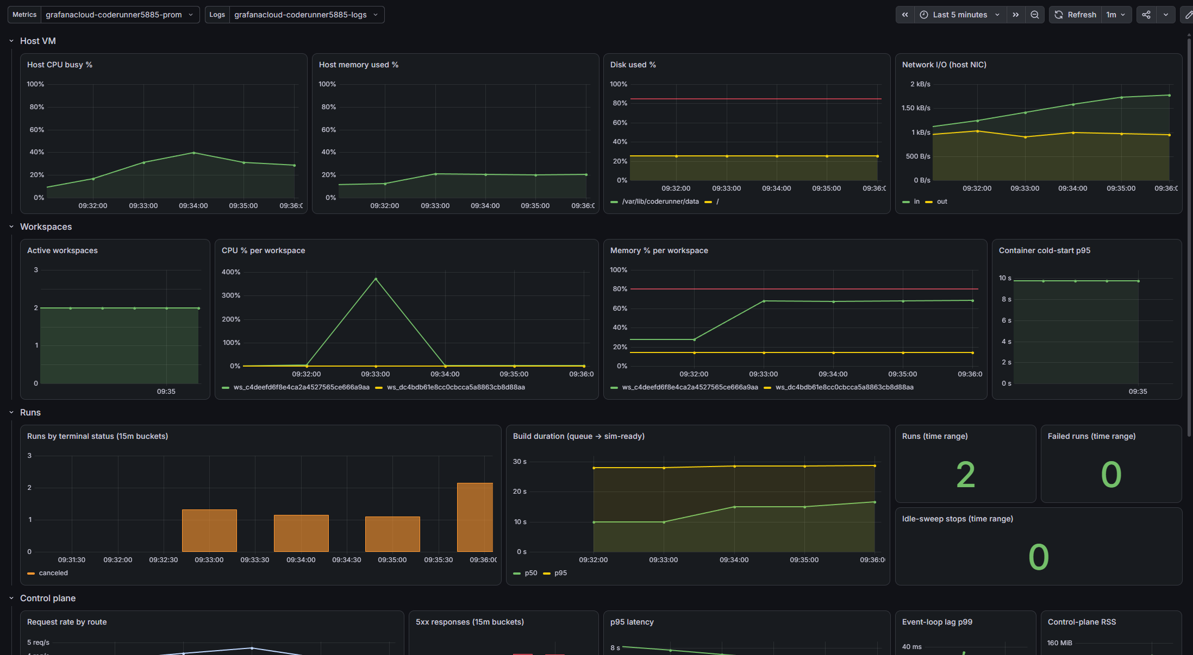Viewport: 1193px width, 655px height.
Task: Click the Request rate by route panel title
Action: point(67,622)
